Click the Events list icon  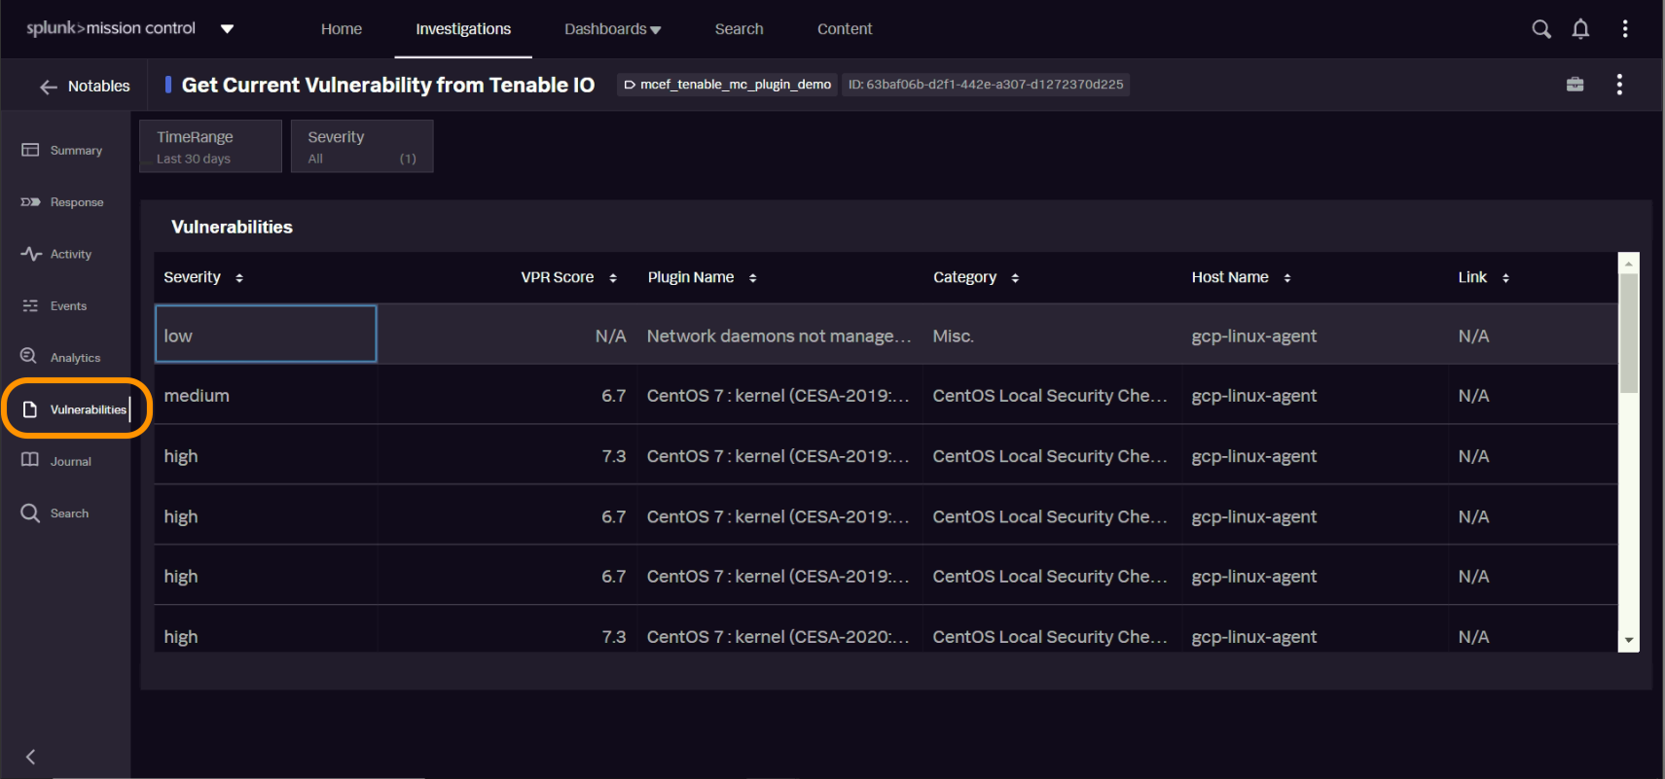(x=30, y=305)
